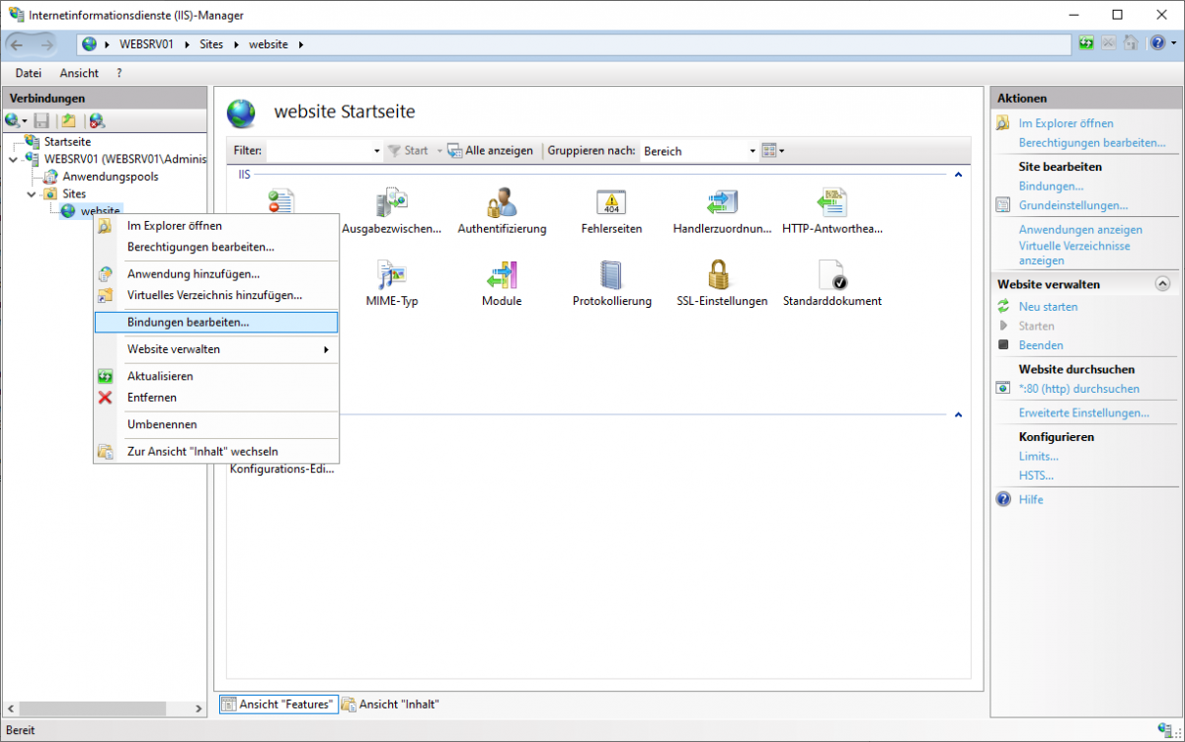Open the Gruppieren nach Bereich dropdown

coord(751,151)
